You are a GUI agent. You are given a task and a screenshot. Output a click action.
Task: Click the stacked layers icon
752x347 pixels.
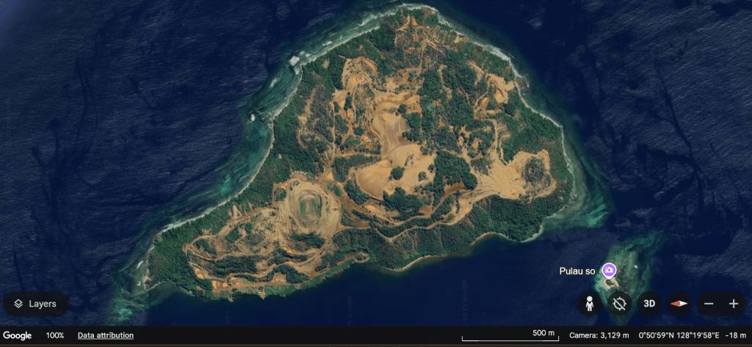click(18, 304)
